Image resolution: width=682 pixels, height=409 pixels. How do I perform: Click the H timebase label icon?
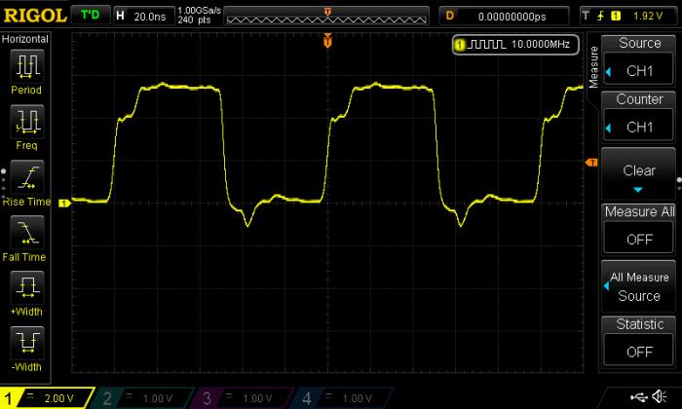121,17
